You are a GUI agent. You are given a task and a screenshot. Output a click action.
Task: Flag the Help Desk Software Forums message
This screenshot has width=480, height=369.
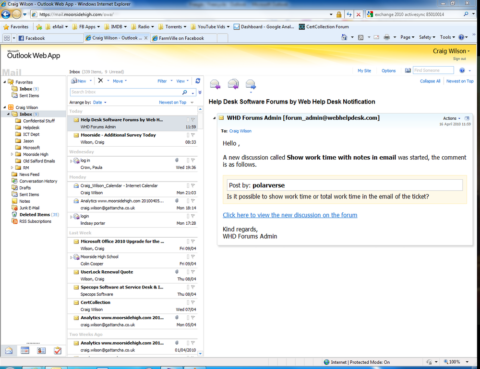coord(193,120)
